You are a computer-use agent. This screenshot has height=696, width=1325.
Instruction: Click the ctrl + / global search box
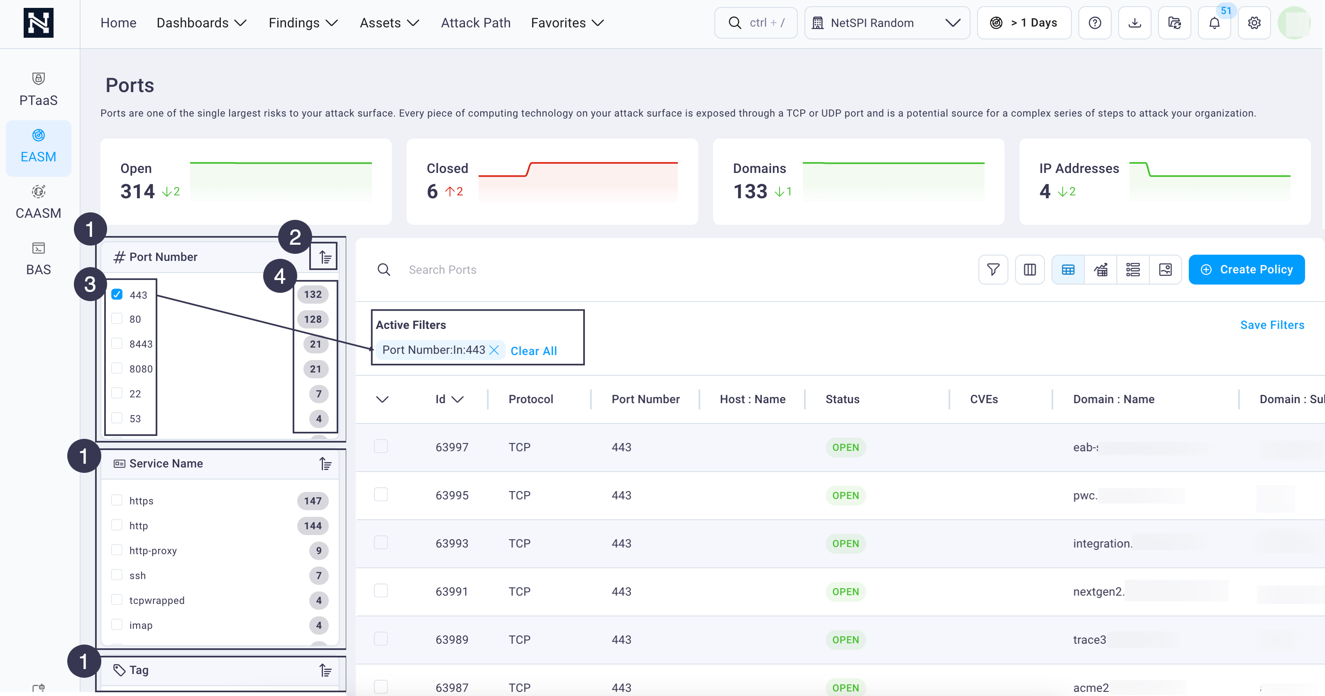(755, 23)
